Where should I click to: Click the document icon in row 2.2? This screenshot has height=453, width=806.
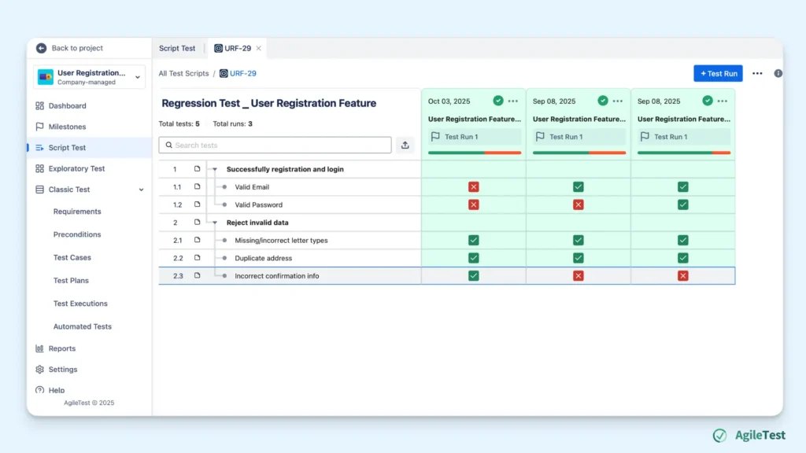pos(197,258)
